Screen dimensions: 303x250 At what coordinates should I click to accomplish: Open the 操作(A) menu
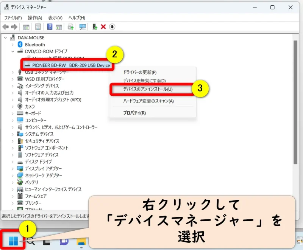pyautogui.click(x=35, y=18)
